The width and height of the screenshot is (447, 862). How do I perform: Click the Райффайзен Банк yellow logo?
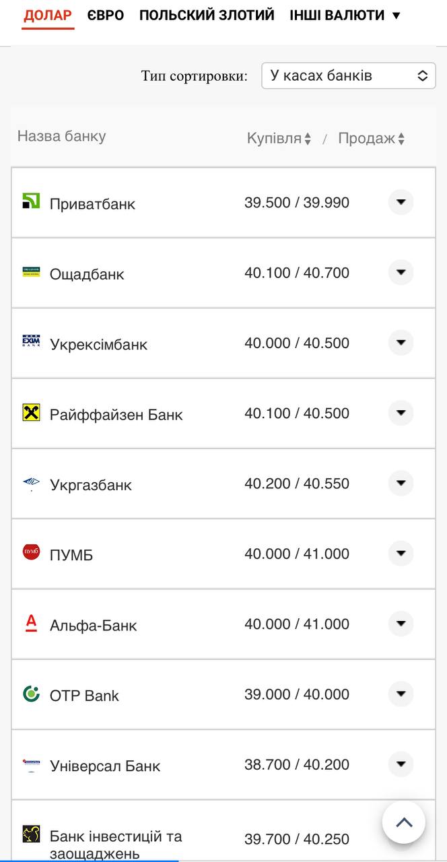click(31, 413)
